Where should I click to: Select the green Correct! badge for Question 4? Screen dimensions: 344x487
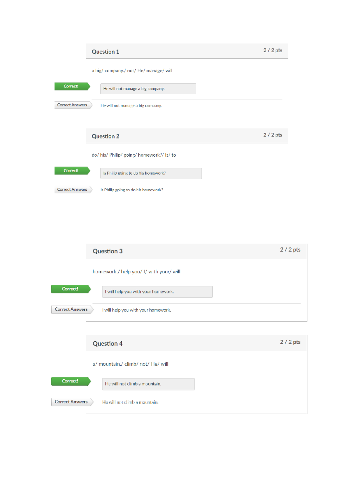pos(71,381)
